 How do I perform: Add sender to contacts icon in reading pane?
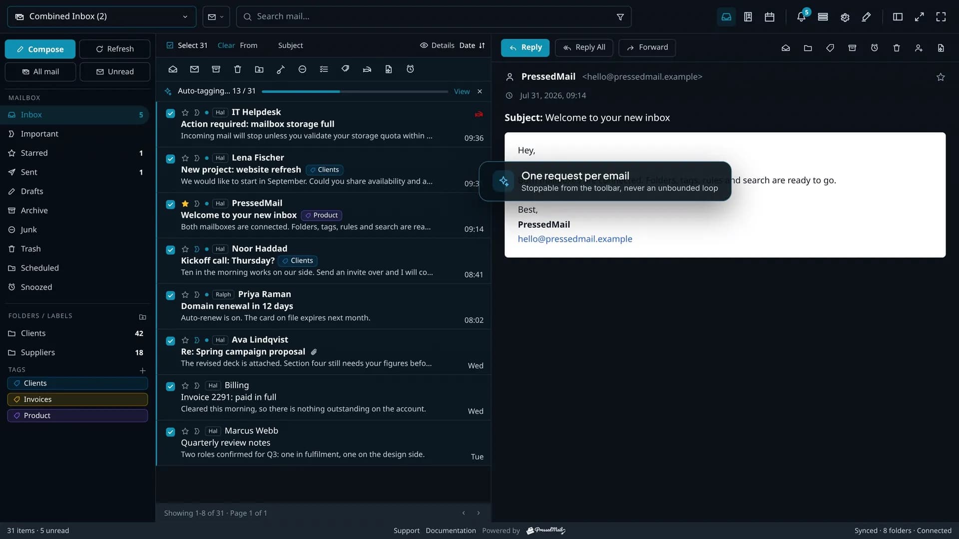(x=919, y=48)
